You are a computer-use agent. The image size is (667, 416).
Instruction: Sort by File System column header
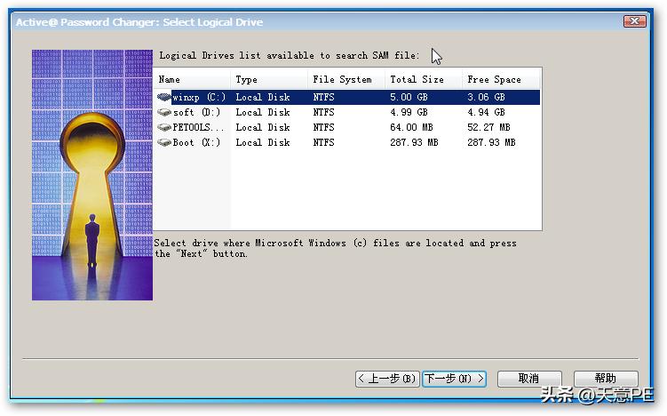(346, 80)
